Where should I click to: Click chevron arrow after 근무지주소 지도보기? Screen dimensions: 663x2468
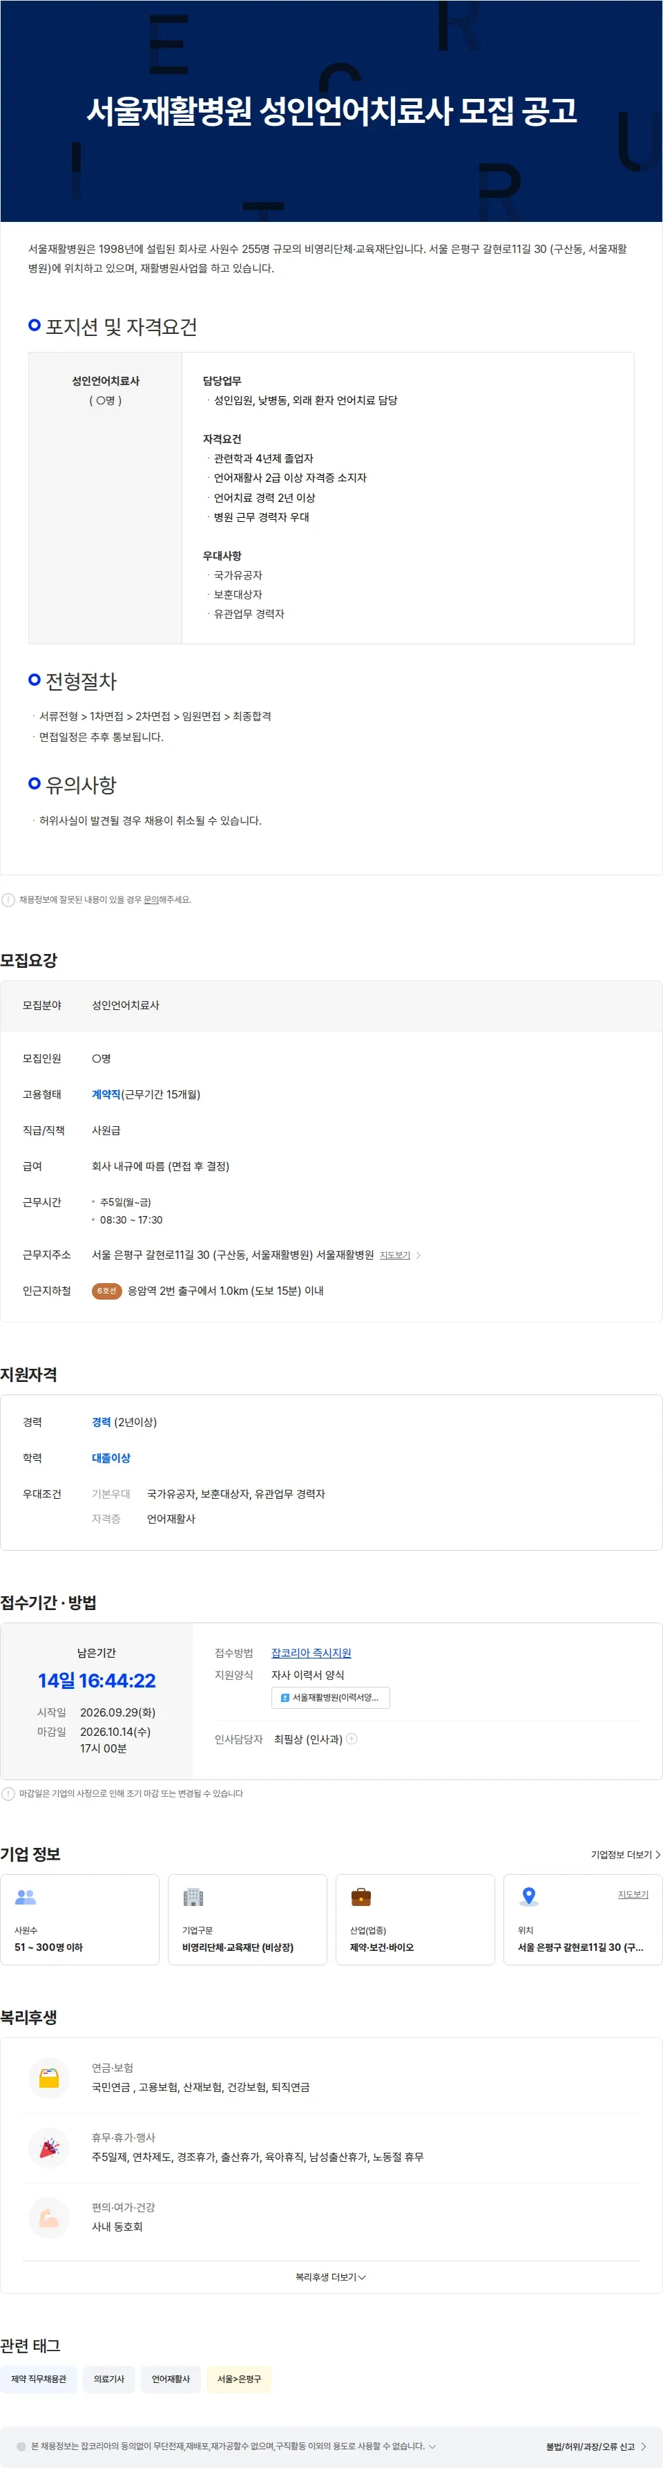(x=418, y=1255)
